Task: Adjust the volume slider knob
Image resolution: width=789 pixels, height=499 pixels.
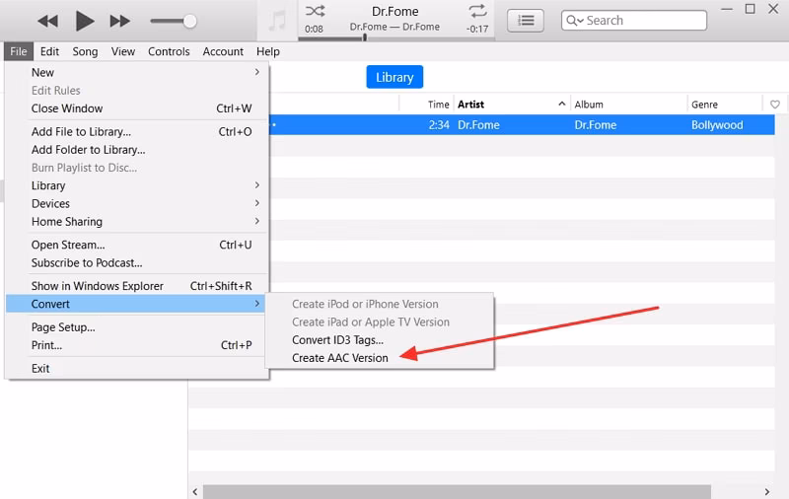Action: tap(189, 21)
